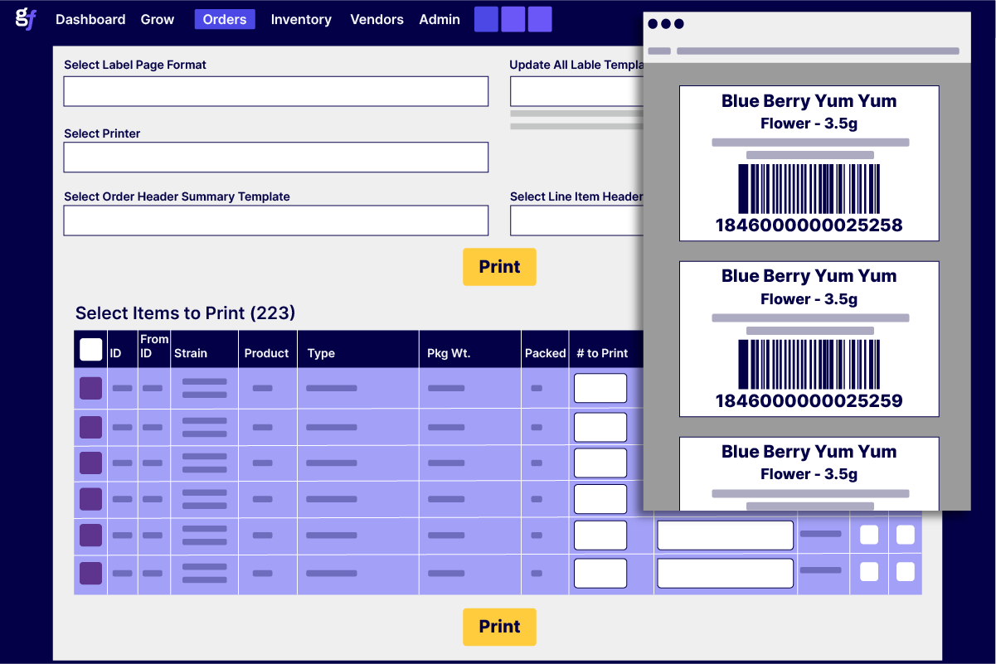Click the preview window's address bar
Screen dimensions: 996x664
[818, 51]
